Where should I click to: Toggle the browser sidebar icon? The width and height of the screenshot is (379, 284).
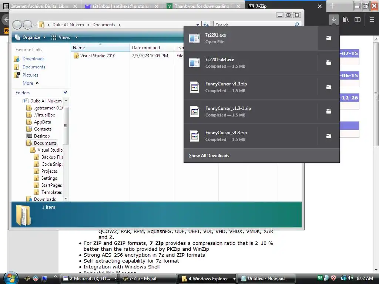click(x=358, y=20)
